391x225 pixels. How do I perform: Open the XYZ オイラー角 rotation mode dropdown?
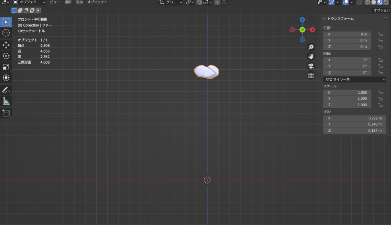pos(355,79)
